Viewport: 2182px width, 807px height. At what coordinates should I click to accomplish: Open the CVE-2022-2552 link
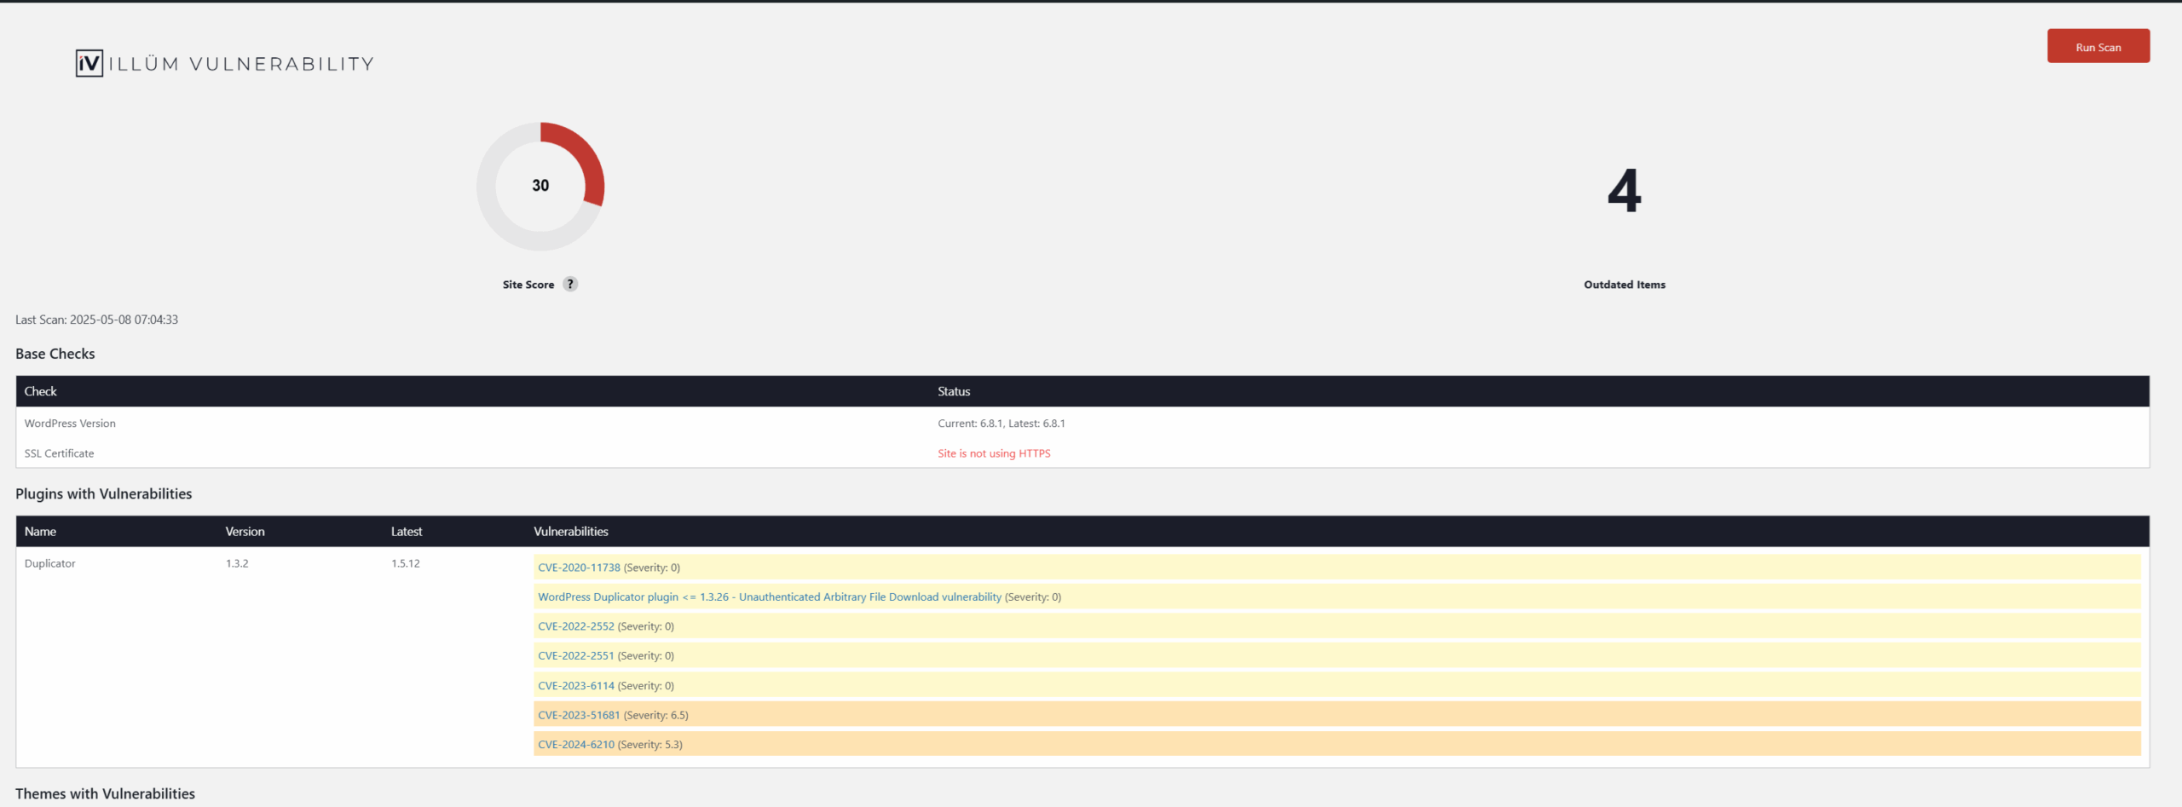pyautogui.click(x=575, y=626)
